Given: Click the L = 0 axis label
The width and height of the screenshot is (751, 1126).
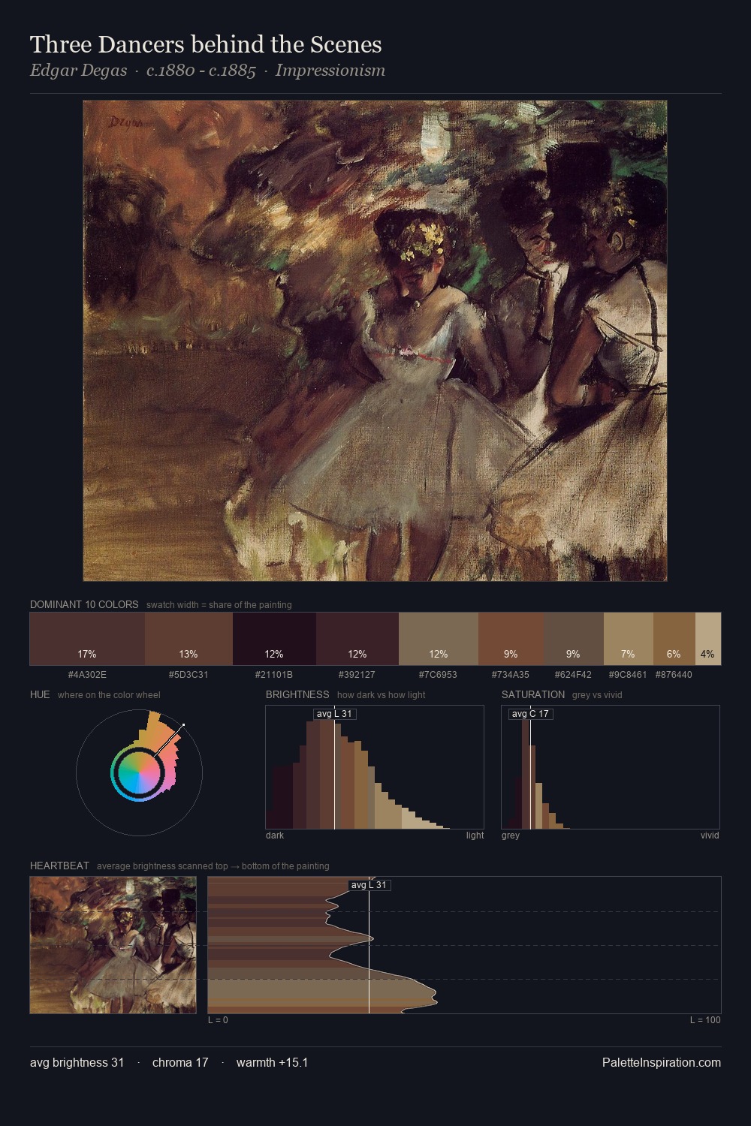Looking at the screenshot, I should tap(218, 1020).
